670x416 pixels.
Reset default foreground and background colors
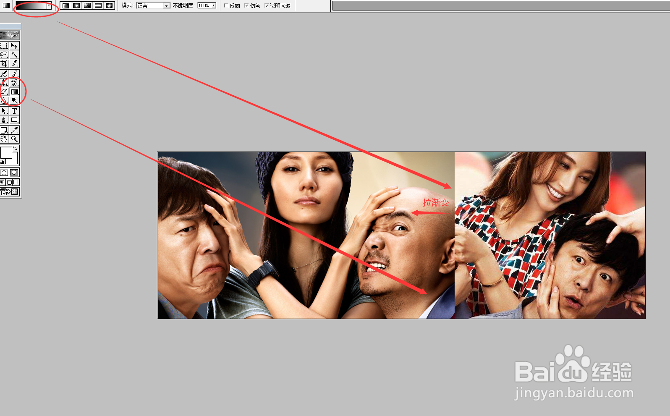[x=2, y=162]
